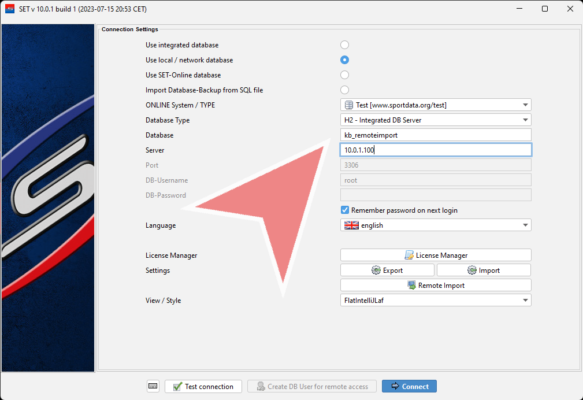
Task: Click Export settings gear button
Action: (x=387, y=270)
